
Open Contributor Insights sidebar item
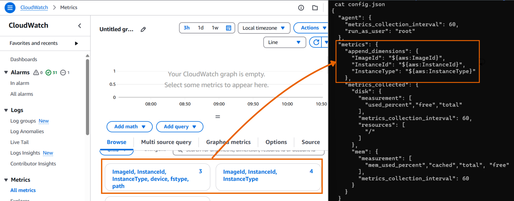(33, 164)
